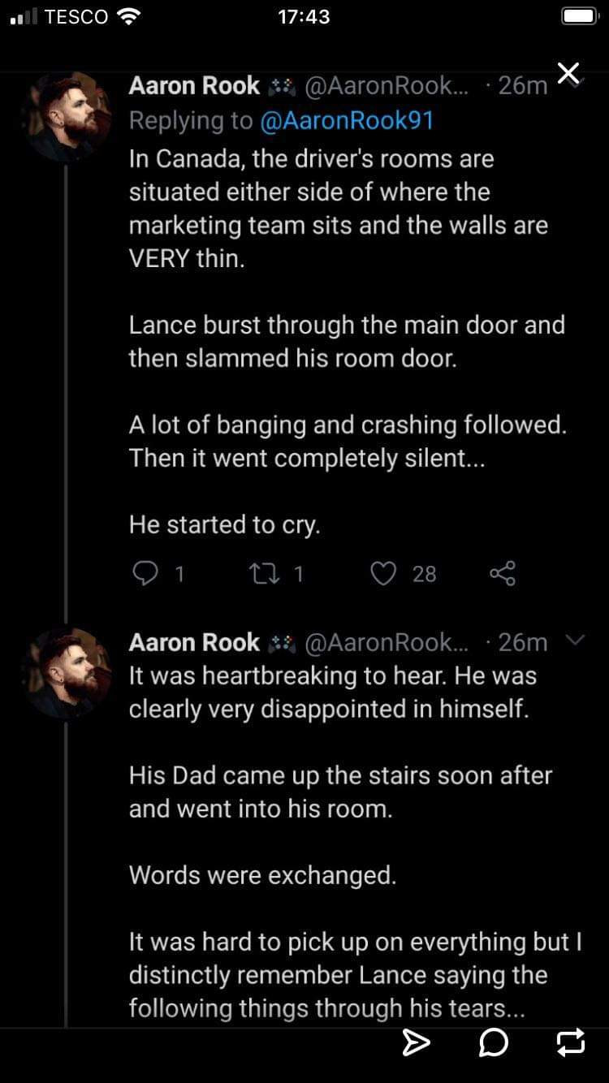
Task: Retweet the first Aaron Rook tweet
Action: (x=262, y=574)
